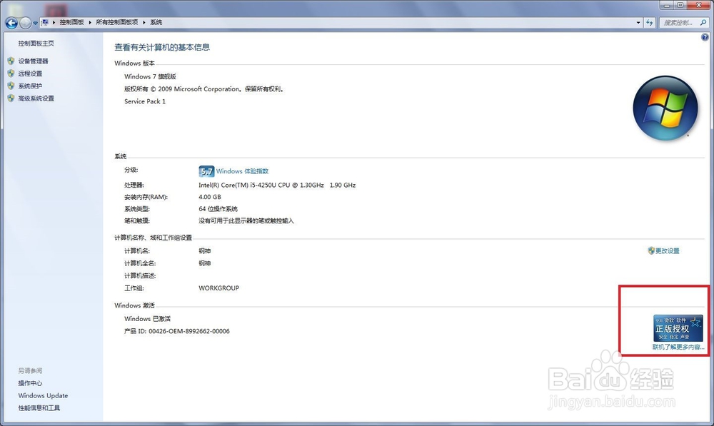Open 控制面板主页 link
Image resolution: width=714 pixels, height=426 pixels.
tap(36, 44)
